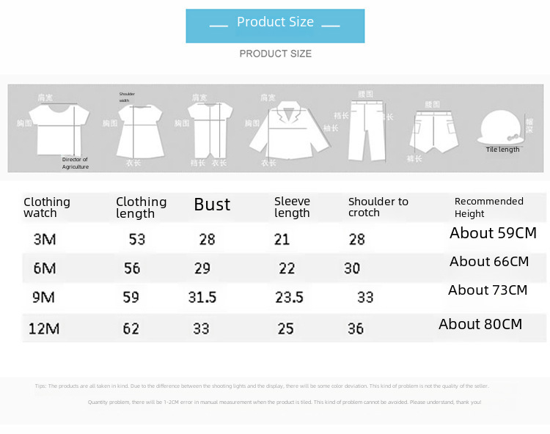This screenshot has width=550, height=434.
Task: Click the Shoulder to crotch header
Action: 378,207
